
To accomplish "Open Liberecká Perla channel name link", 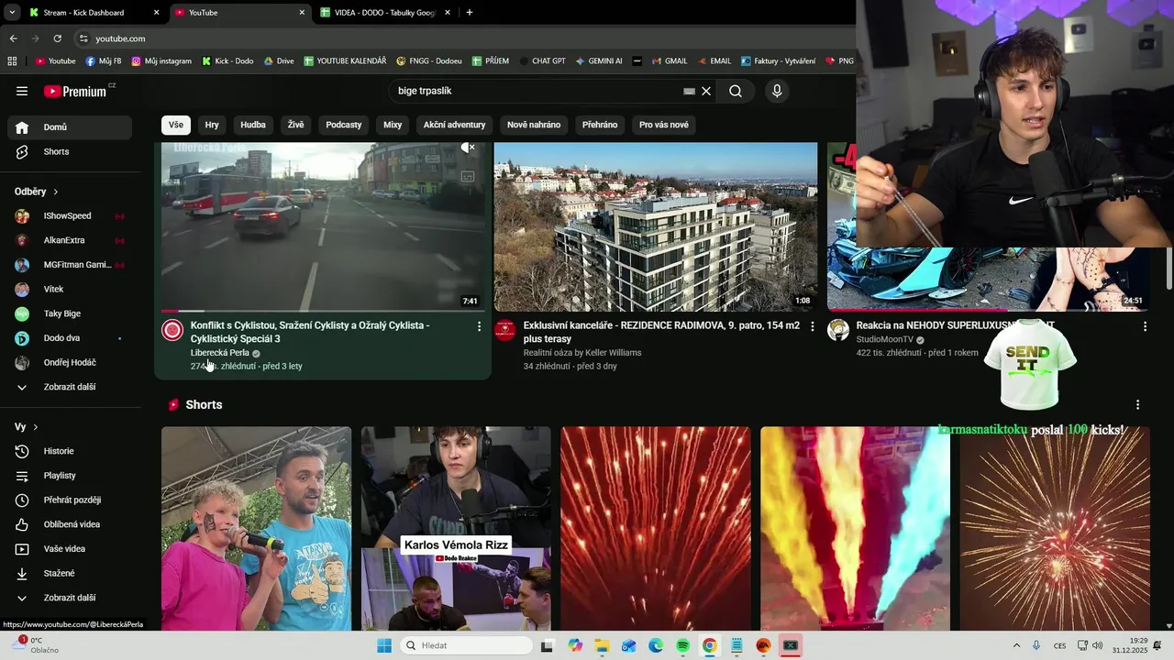I will coord(220,353).
